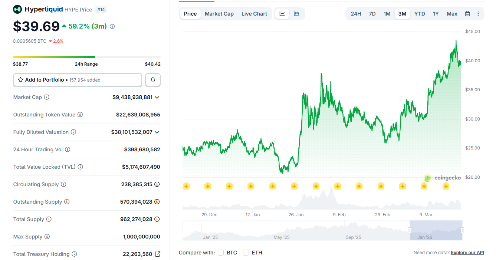The image size is (499, 260).
Task: Select the line chart icon
Action: click(x=282, y=13)
